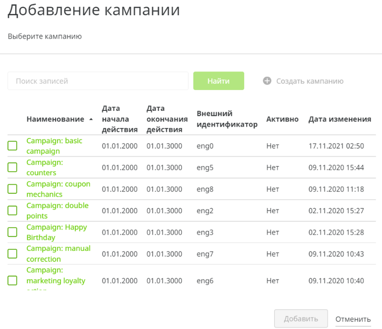Sort by Внешний идентификатор column header
This screenshot has height=329, width=382.
[227, 119]
